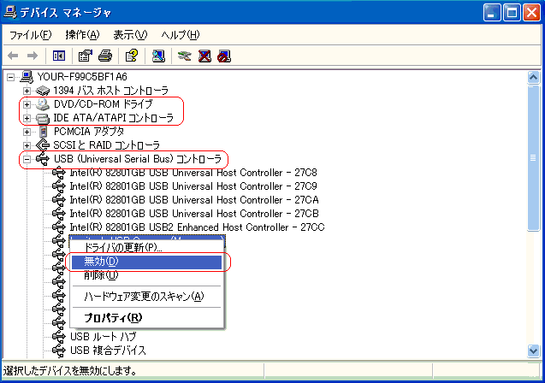Click the vertical scrollbar thumb
The height and width of the screenshot is (383, 545).
point(533,158)
